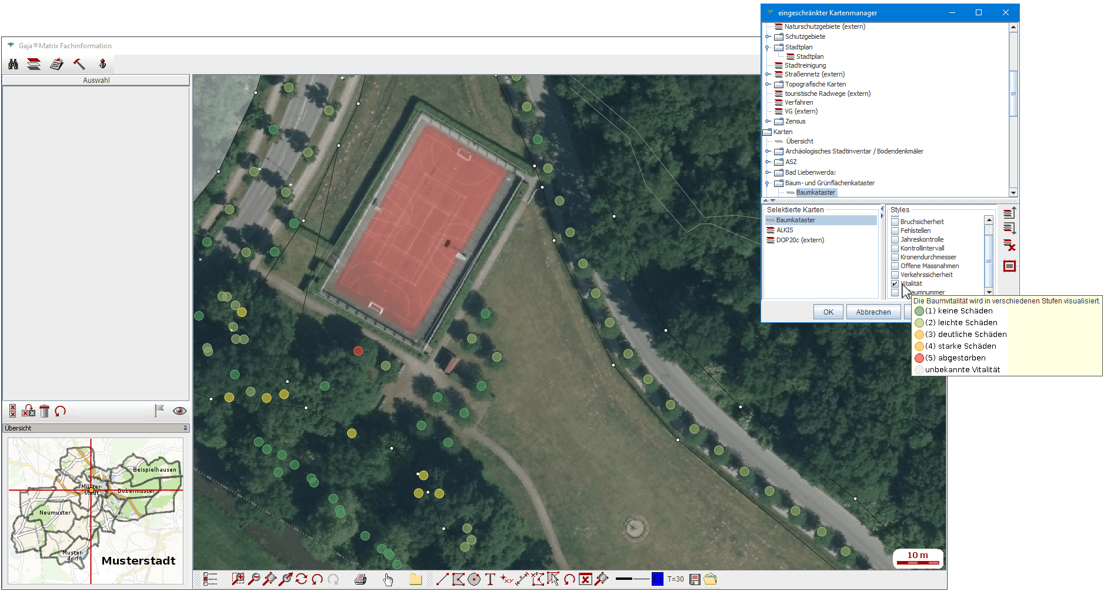Open the binoculars search tool

point(13,64)
